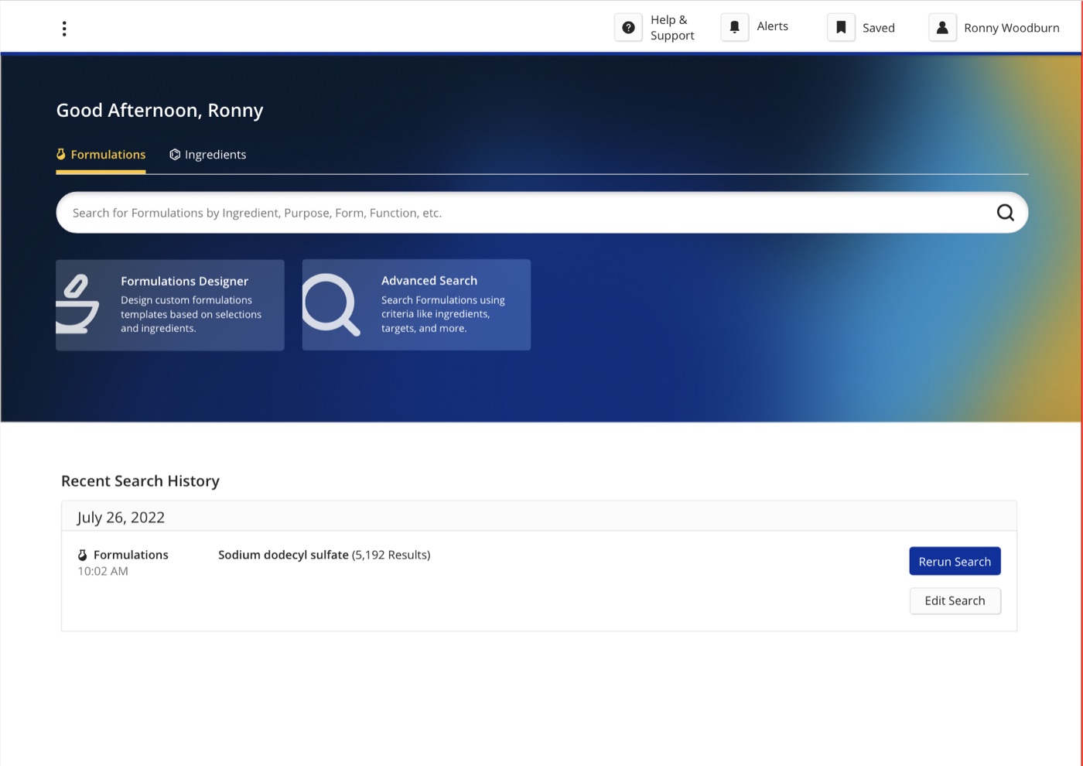The width and height of the screenshot is (1083, 766).
Task: Click the magnifier search submit icon
Action: click(x=1005, y=213)
